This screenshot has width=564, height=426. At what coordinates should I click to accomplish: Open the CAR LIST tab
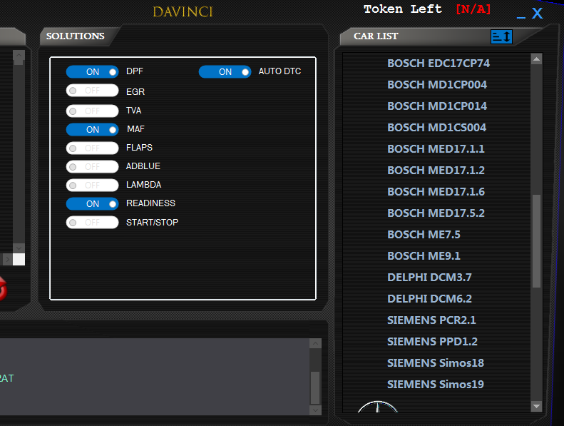click(x=376, y=36)
